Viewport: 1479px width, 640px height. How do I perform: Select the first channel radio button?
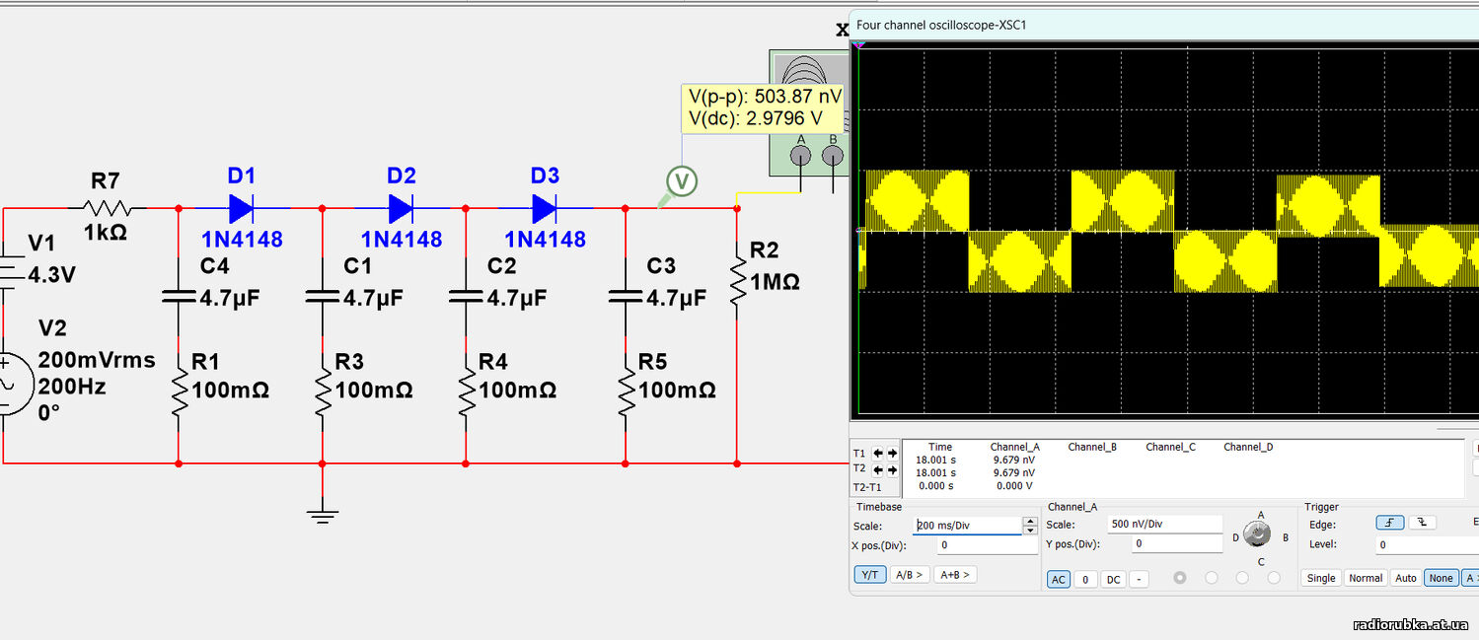coord(1180,578)
